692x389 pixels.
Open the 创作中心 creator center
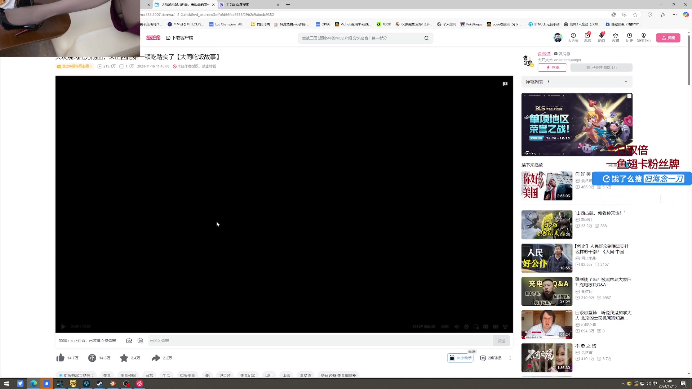(644, 37)
